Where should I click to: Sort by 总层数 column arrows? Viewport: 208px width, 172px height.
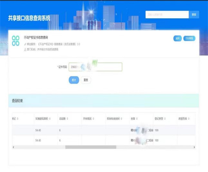pyautogui.click(x=67, y=119)
